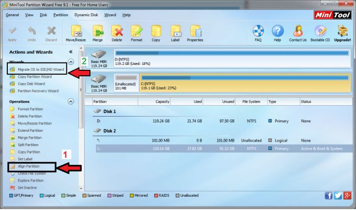Click the Delete partition toolbar icon
This screenshot has width=356, height=210.
click(x=117, y=31)
